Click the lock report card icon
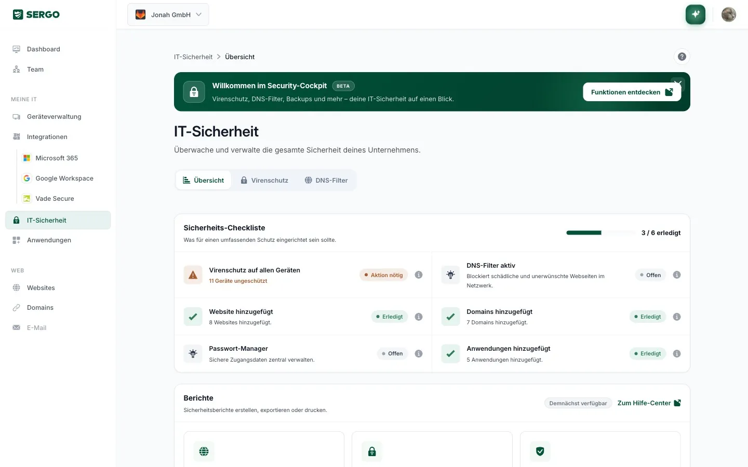This screenshot has height=467, width=748. 372,451
